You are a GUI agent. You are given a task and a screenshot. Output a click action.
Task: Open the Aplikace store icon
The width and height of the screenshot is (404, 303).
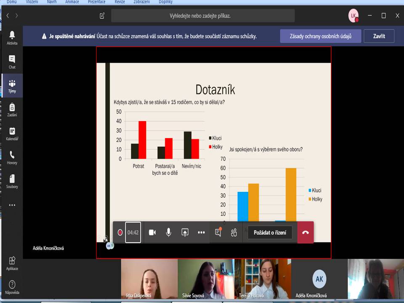tap(12, 263)
